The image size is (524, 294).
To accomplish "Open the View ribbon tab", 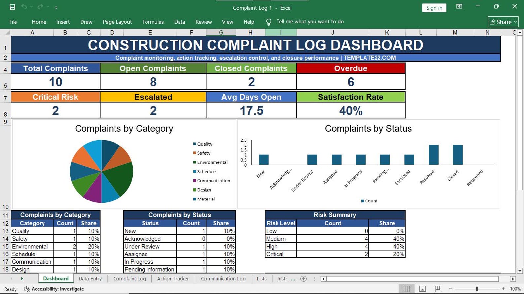I will point(227,22).
